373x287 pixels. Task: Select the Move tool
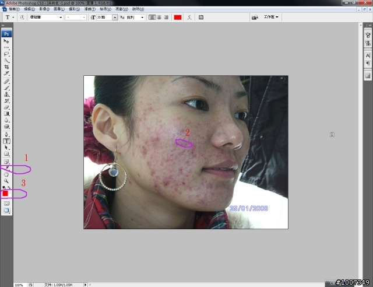click(6, 41)
